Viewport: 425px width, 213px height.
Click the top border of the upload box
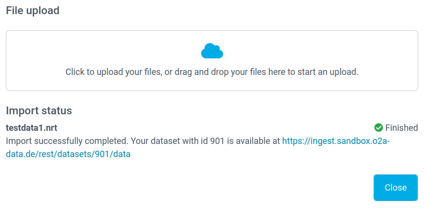click(x=212, y=31)
